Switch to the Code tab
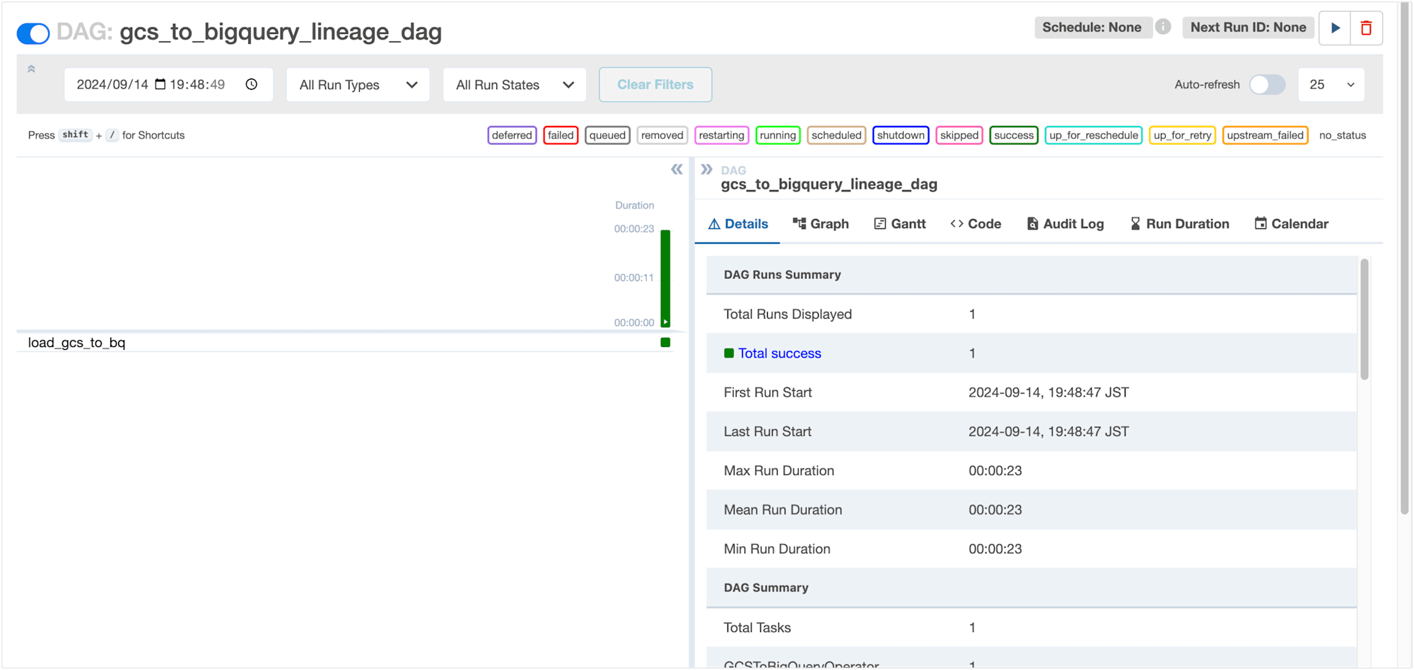Screen dimensions: 1414x670 coord(976,224)
